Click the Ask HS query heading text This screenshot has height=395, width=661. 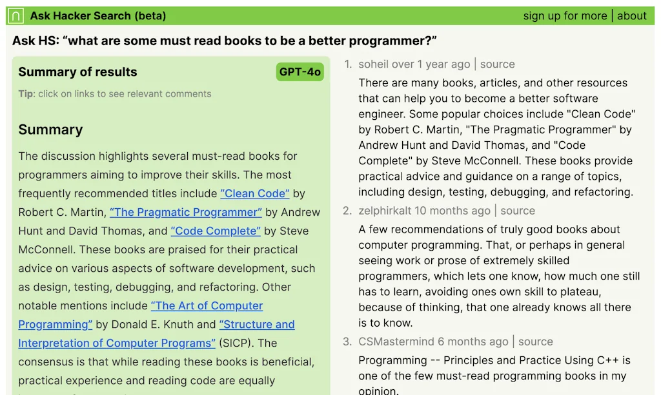[x=225, y=41]
